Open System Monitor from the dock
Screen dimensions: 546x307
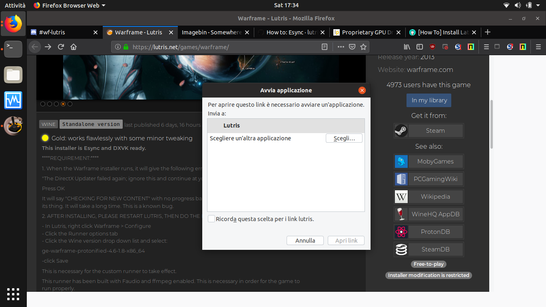point(13,100)
